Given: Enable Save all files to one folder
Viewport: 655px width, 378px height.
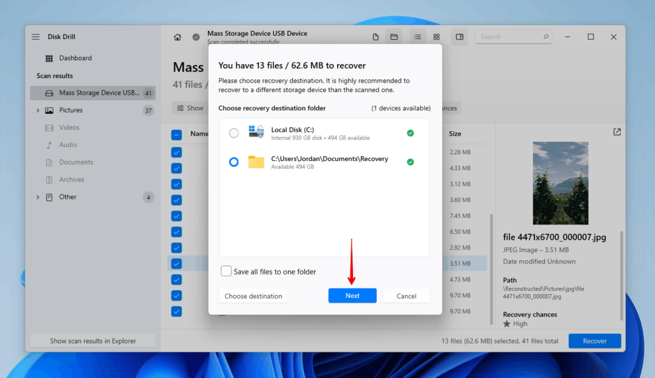Looking at the screenshot, I should 226,271.
